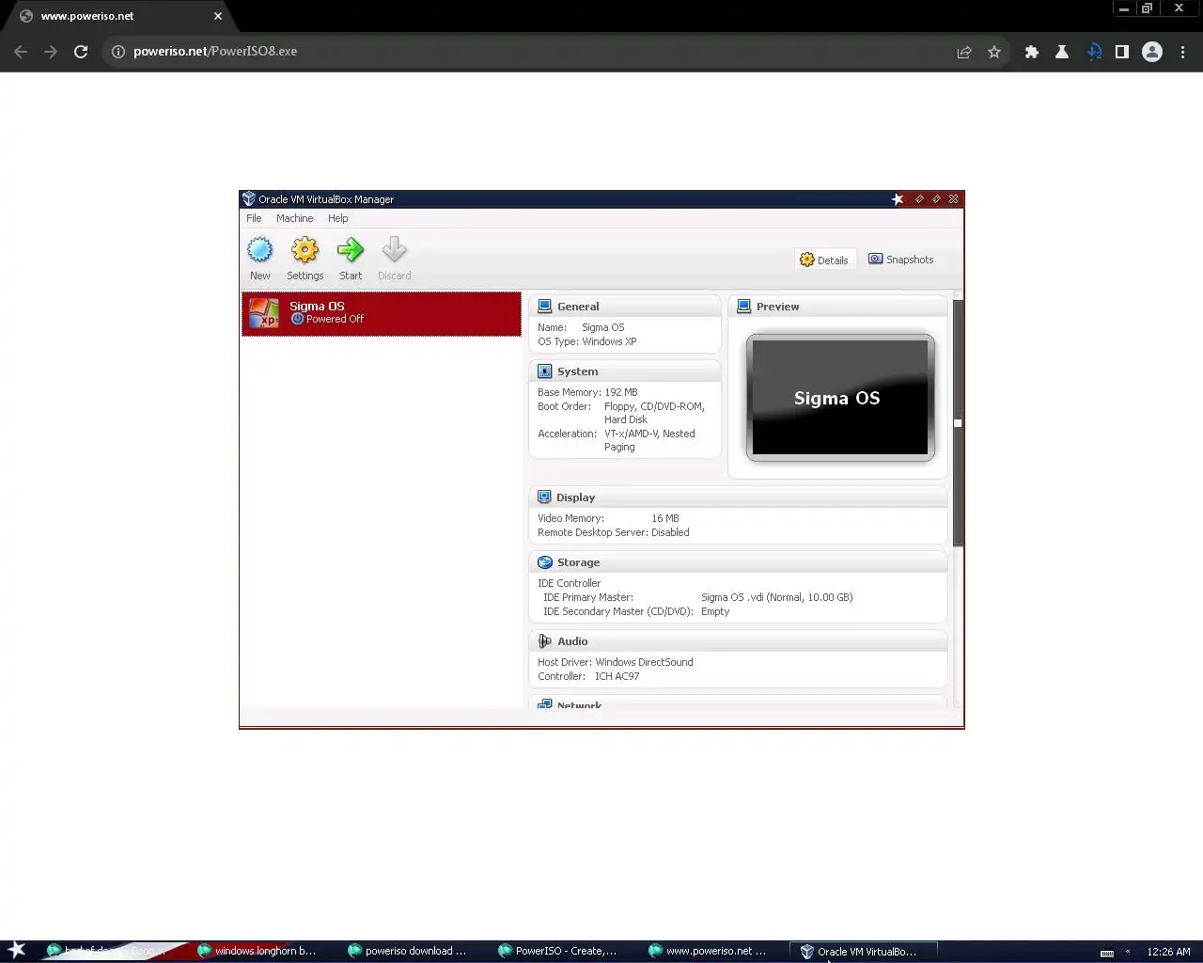Screen dimensions: 1203x963
Task: Click the Network section icon
Action: (544, 703)
